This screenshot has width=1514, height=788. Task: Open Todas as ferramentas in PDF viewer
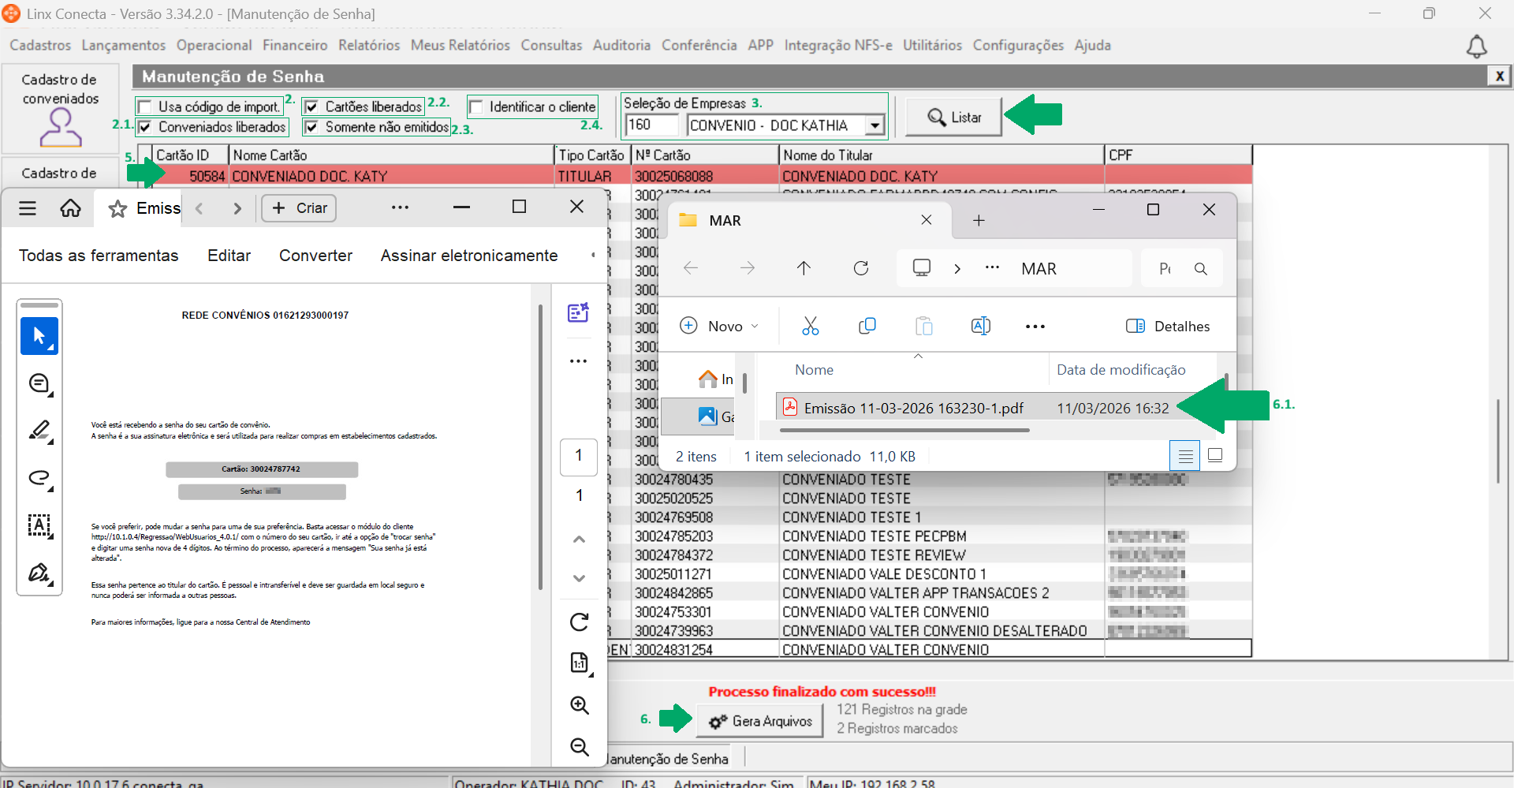pos(99,256)
